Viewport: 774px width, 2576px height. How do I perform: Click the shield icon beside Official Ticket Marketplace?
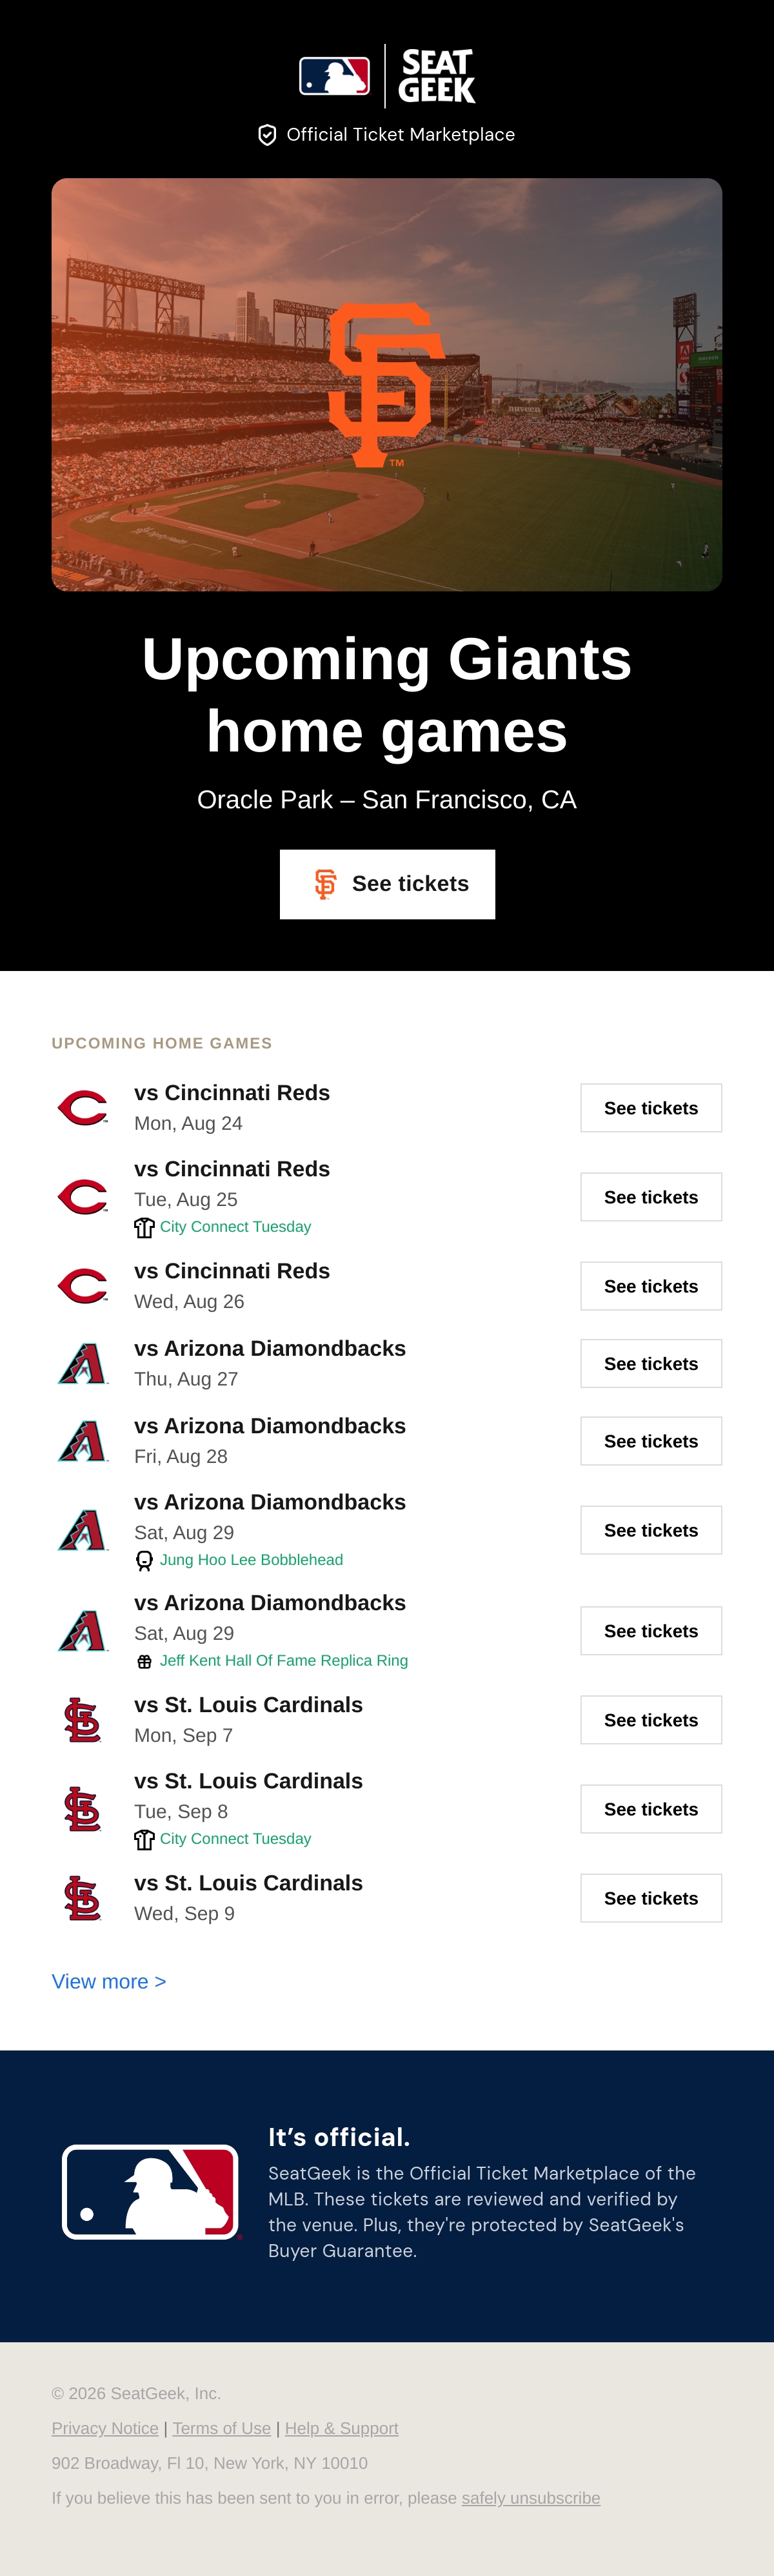pos(266,135)
